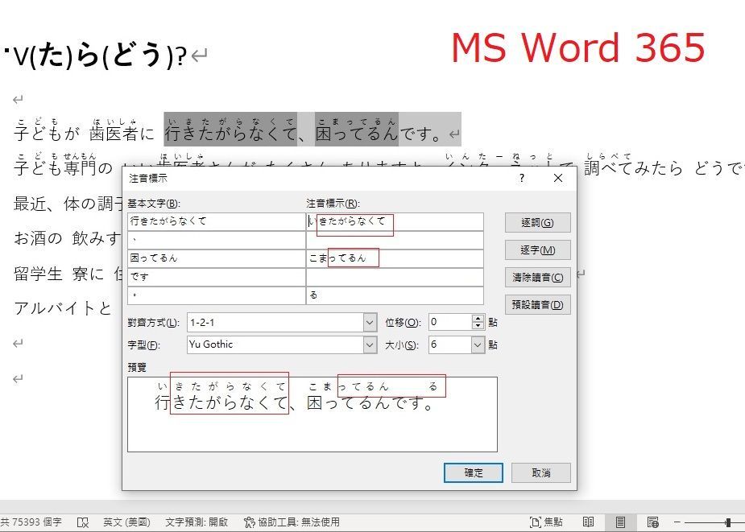Click highlighted word 行きたがらなくて in document

point(230,134)
